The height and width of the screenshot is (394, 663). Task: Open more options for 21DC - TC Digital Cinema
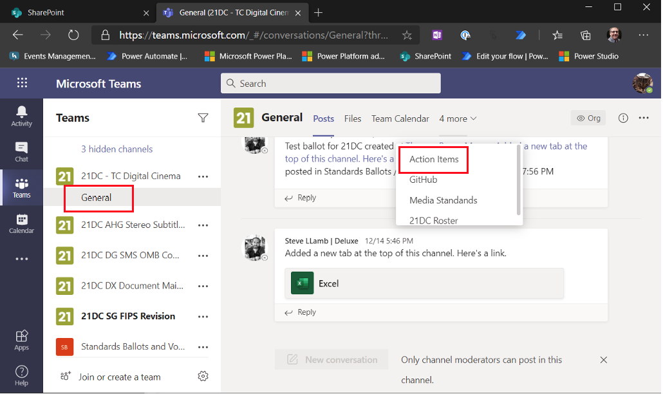point(203,176)
